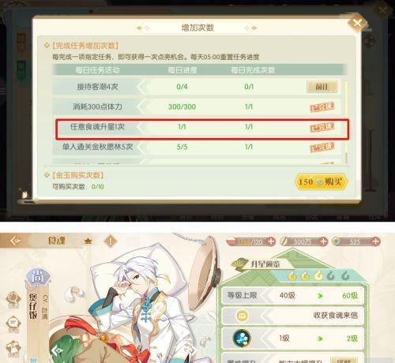Screen dimensions: 395x363
Task: Close the 增加次数 popup dialog
Action: (357, 23)
